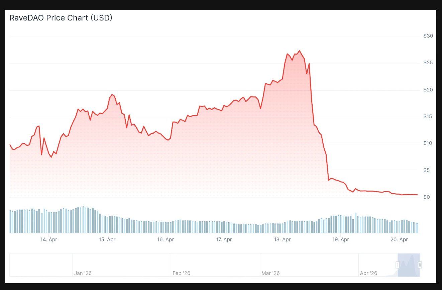This screenshot has width=442, height=290.
Task: Click the $0 price axis label
Action: 427,197
